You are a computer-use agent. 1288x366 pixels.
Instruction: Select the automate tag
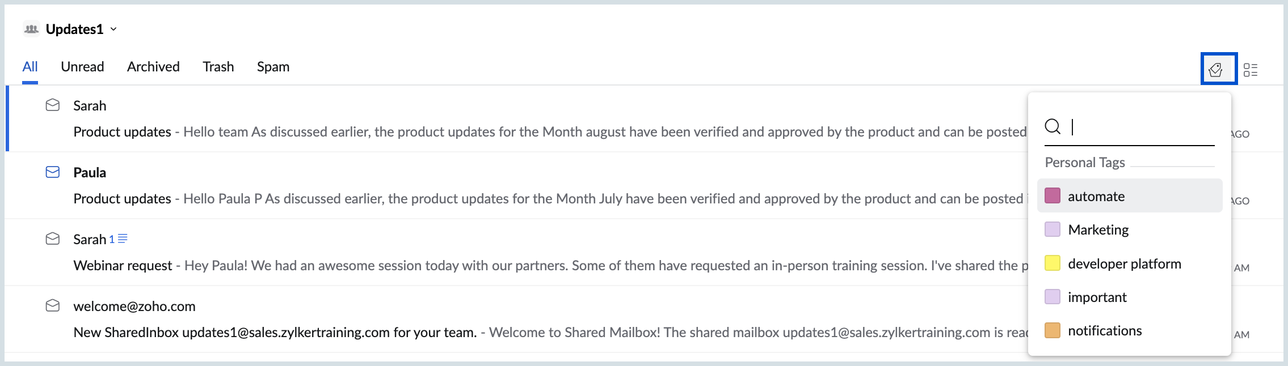tap(1130, 196)
